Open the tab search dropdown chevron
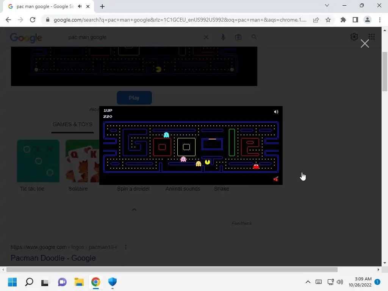 coord(327,5)
